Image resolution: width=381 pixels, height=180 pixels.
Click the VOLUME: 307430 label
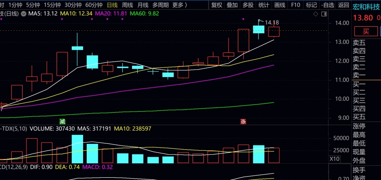tap(52, 129)
